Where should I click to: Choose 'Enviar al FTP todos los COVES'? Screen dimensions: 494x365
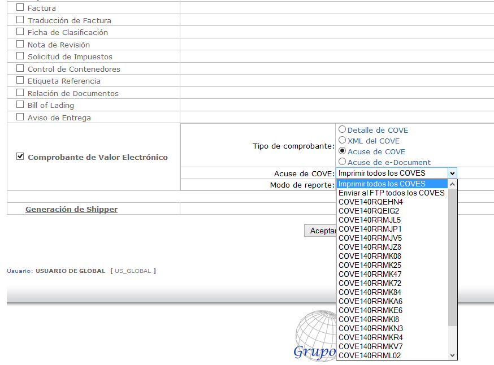(x=392, y=193)
